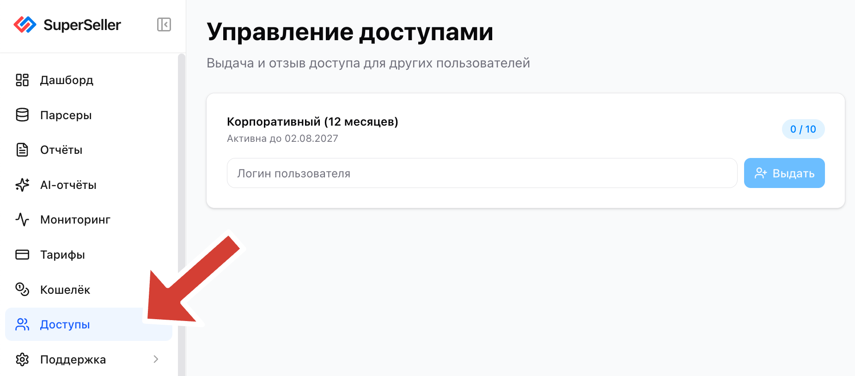The image size is (855, 376).
Task: Collapse the sidebar with panel icon
Action: 164,24
